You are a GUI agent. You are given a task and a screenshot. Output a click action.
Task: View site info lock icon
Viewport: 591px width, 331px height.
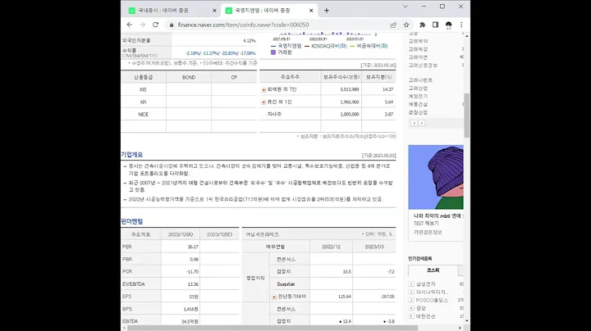tap(172, 25)
